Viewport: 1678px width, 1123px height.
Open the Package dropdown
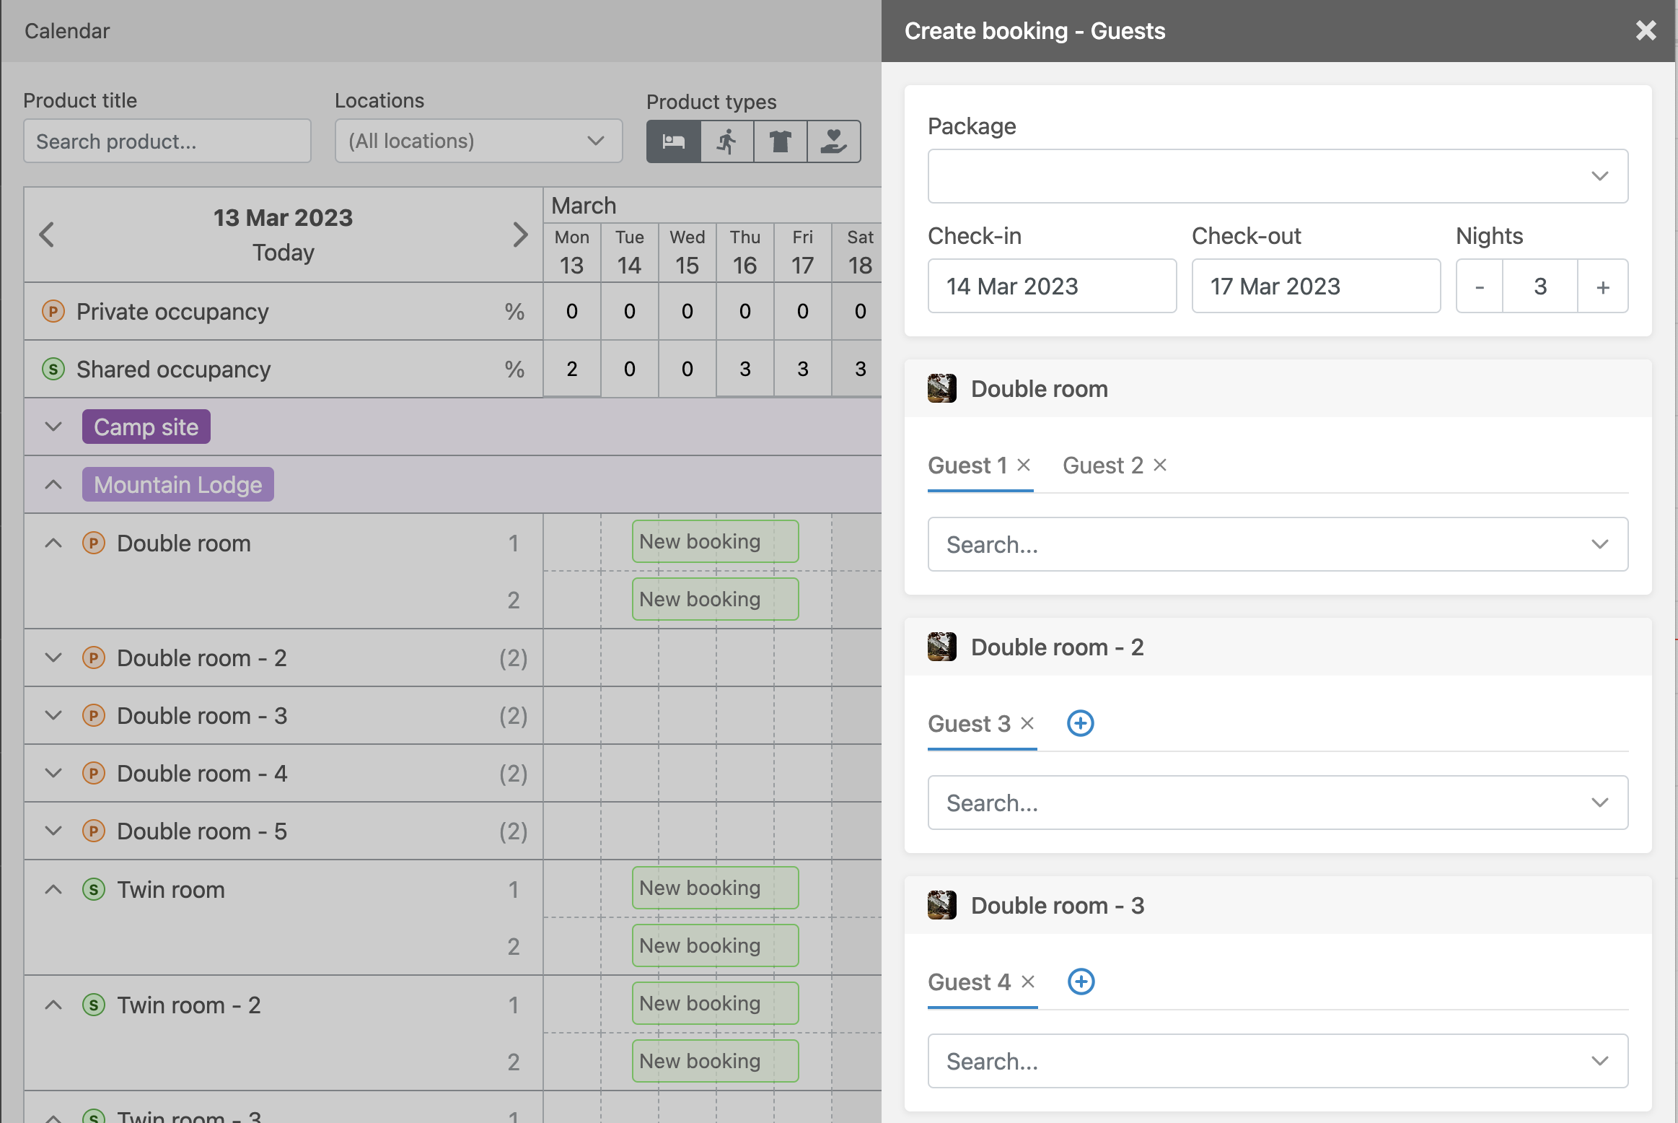(x=1278, y=176)
